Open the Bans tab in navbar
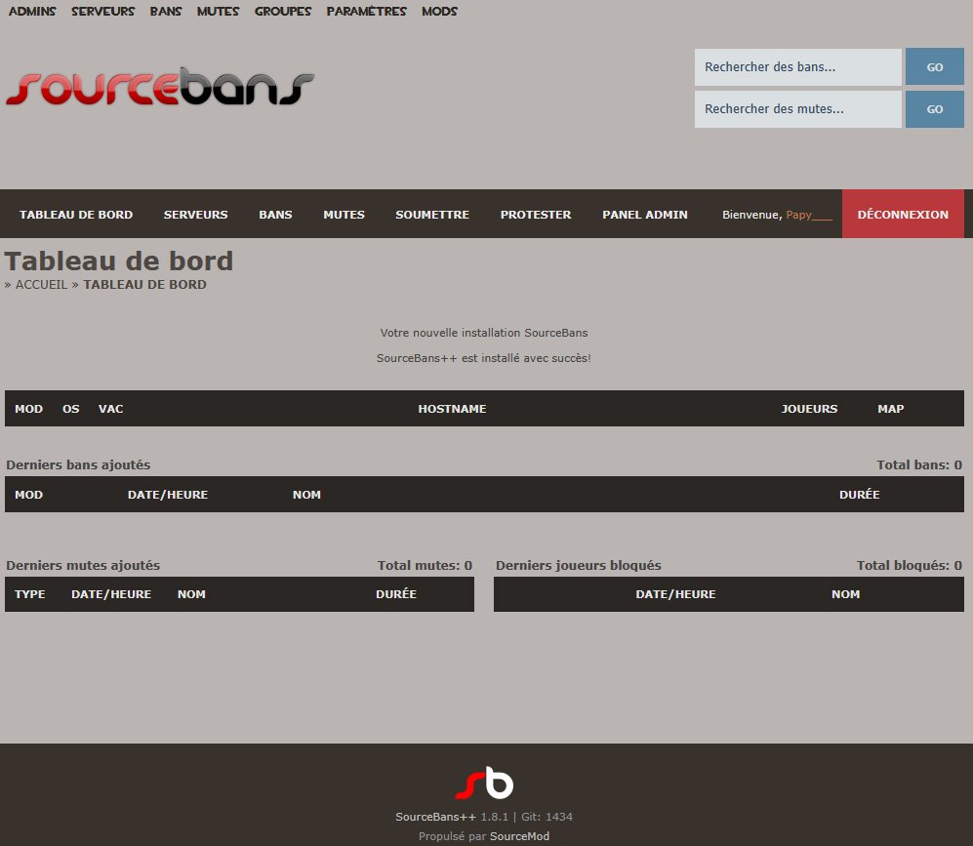 point(275,215)
